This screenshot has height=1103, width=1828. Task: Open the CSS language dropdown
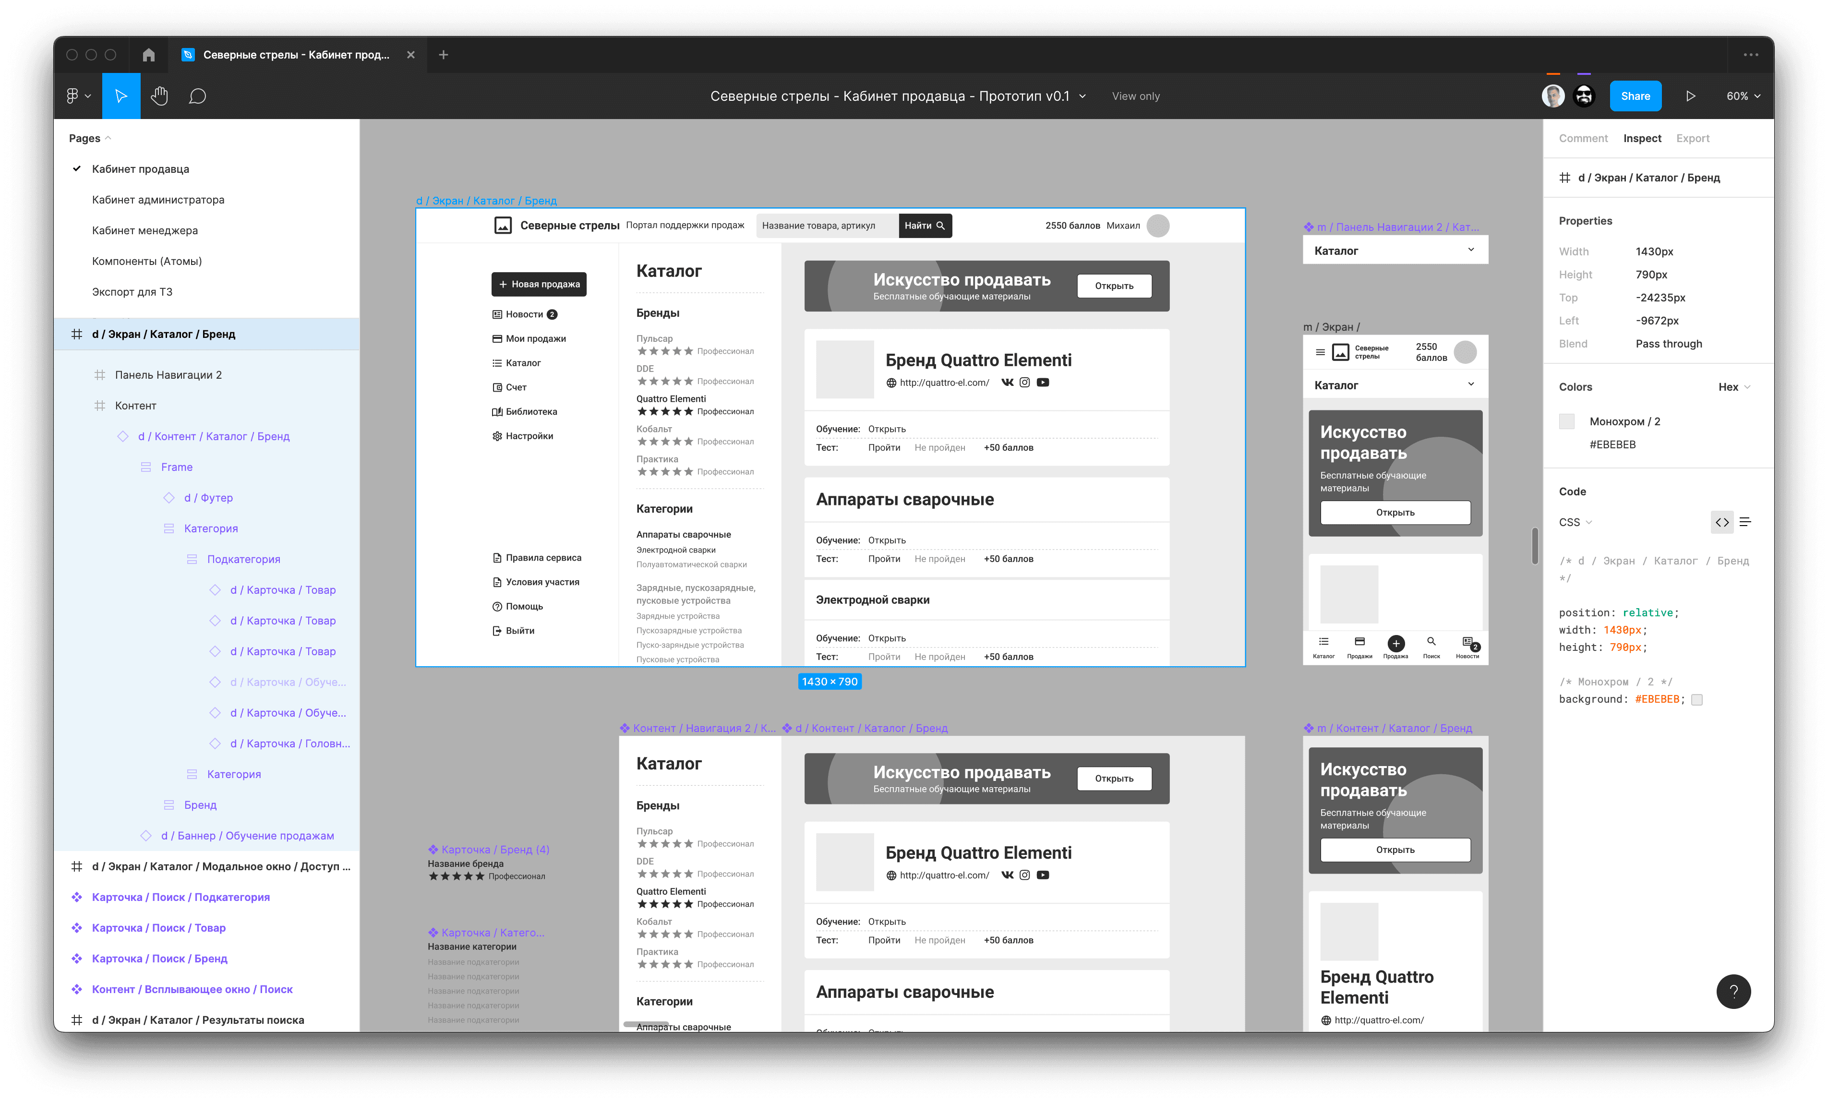1575,522
